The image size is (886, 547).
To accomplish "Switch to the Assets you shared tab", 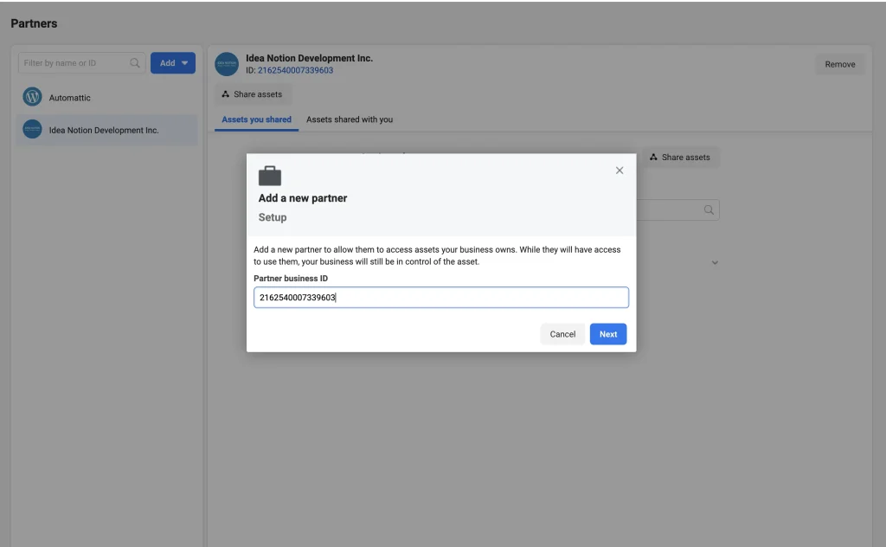I will pyautogui.click(x=256, y=119).
